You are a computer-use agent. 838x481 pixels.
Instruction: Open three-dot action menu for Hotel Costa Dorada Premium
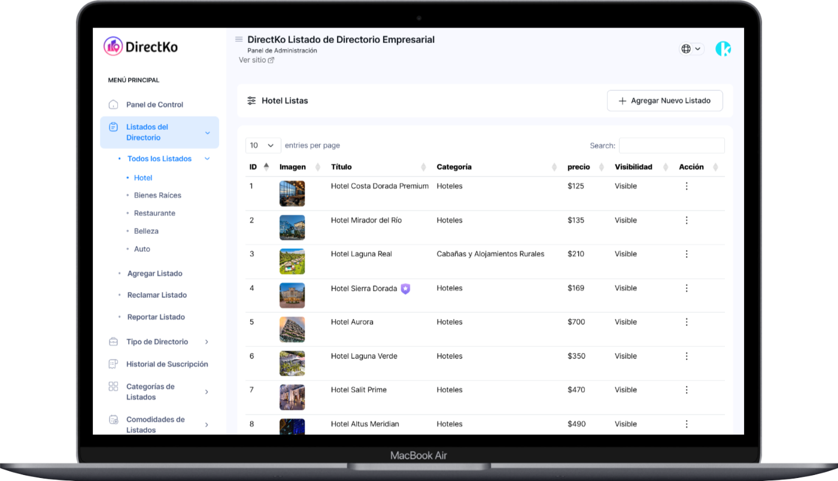[687, 186]
